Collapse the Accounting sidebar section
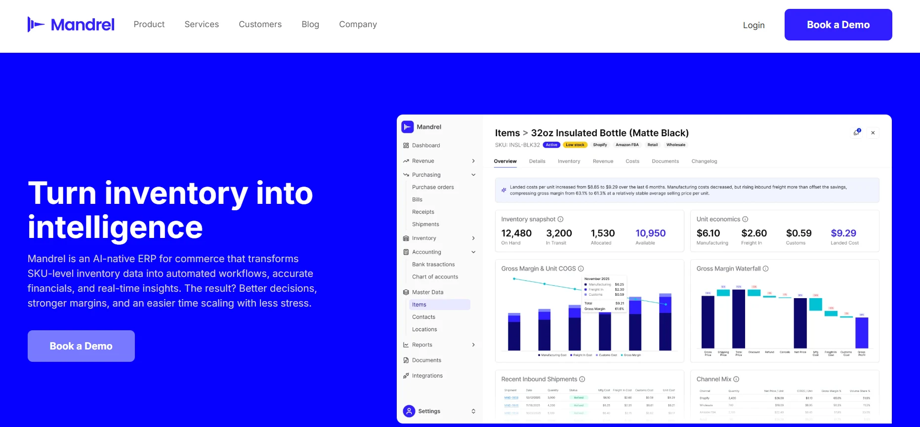920x427 pixels. point(473,252)
